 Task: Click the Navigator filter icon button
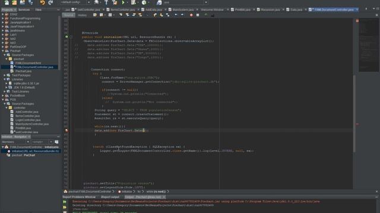pos(56,142)
